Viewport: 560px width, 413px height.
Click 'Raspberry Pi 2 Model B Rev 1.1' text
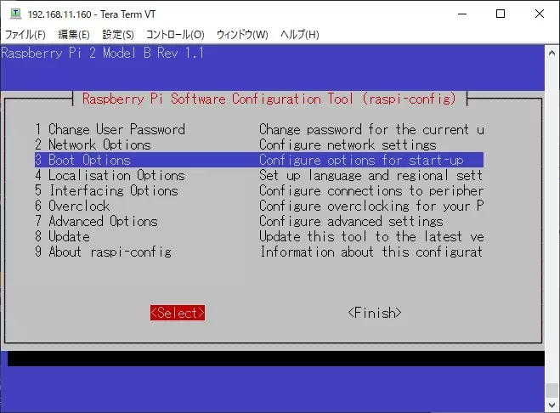click(x=103, y=54)
